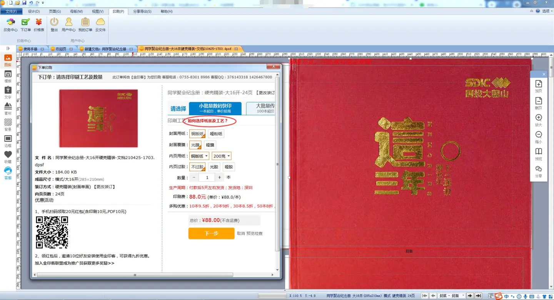Select 光膜 glossy cover lamination
Image resolution: width=554 pixels, height=300 pixels.
pos(195,145)
